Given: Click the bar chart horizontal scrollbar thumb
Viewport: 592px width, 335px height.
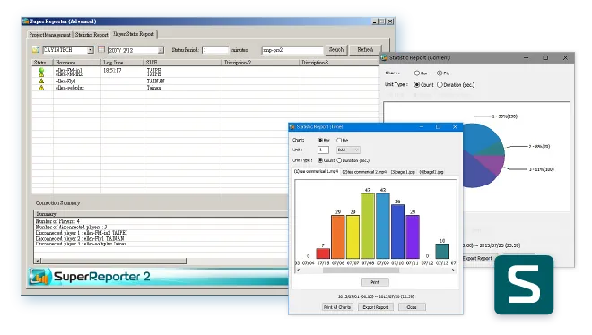Looking at the screenshot, I should coord(361,271).
